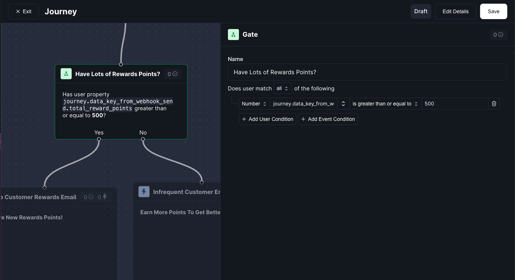Image resolution: width=515 pixels, height=280 pixels.
Task: Click the gate icon on Have Lots of Rewards Points node
Action: [66, 73]
